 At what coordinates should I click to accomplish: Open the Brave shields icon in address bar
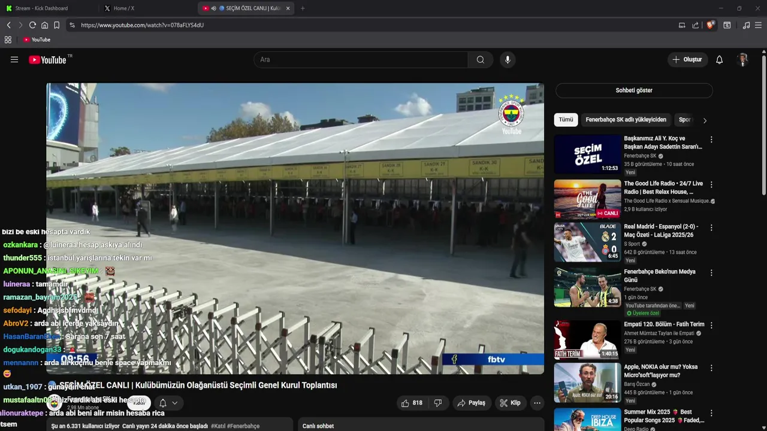pyautogui.click(x=710, y=25)
